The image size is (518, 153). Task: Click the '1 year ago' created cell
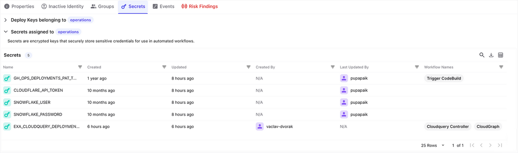click(97, 78)
